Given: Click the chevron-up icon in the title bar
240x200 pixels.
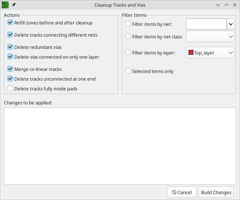Looking at the screenshot, I should click(x=226, y=5).
